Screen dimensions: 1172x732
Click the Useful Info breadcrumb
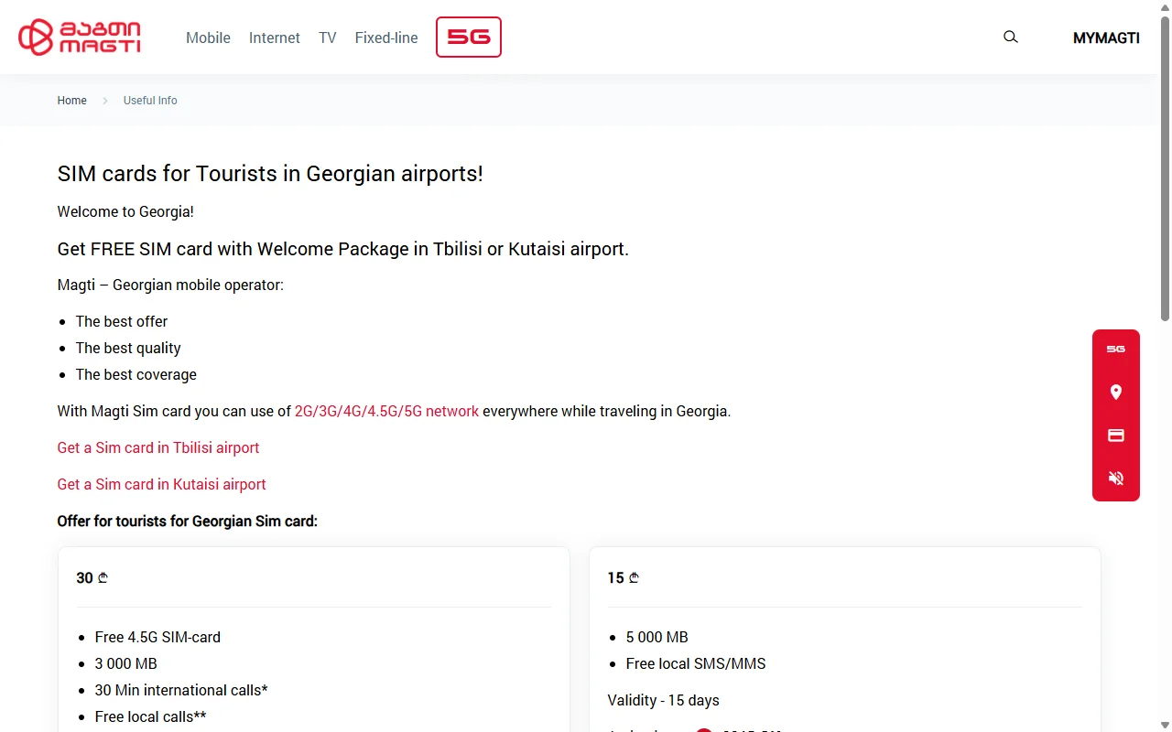tap(150, 101)
